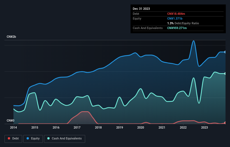Click the Cash And Equivalents tooltip label
The width and height of the screenshot is (230, 147).
tap(148, 28)
